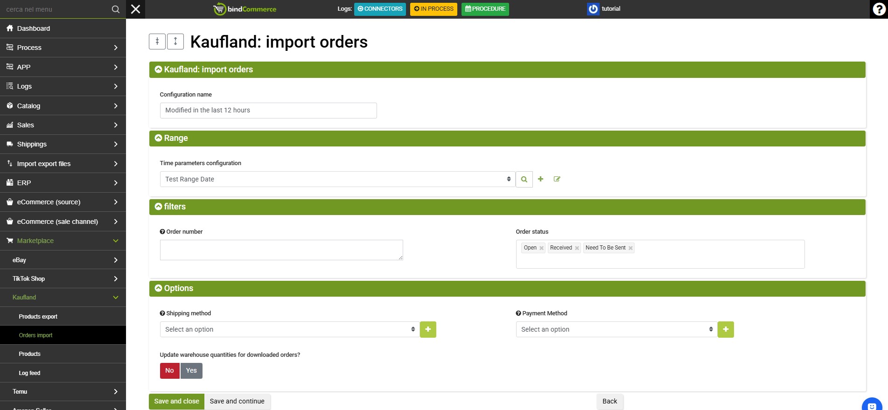Viewport: 888px width, 410px height.
Task: Open the Shipping method dropdown
Action: (289, 329)
